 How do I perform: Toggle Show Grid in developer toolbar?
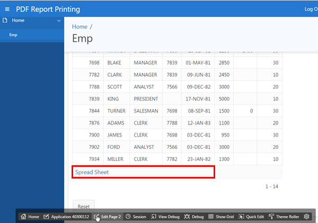(221, 217)
